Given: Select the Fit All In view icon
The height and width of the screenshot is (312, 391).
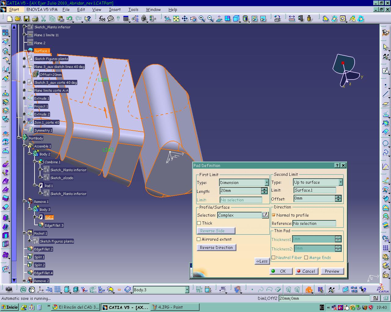Looking at the screenshot, I should [176, 19].
